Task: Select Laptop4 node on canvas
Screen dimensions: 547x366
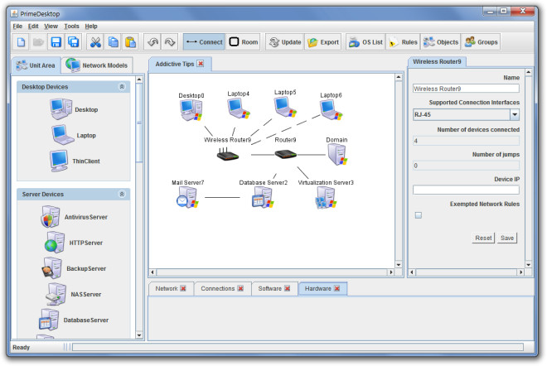Action: (x=239, y=108)
